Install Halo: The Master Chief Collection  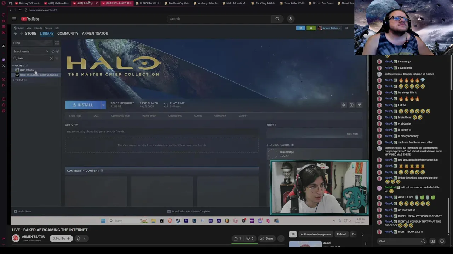(x=83, y=105)
